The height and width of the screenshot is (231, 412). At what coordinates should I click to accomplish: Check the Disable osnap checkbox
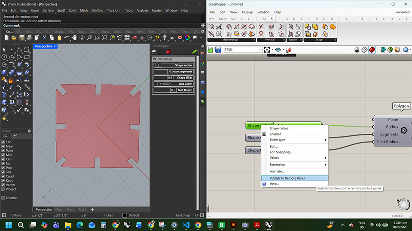(x=3, y=198)
